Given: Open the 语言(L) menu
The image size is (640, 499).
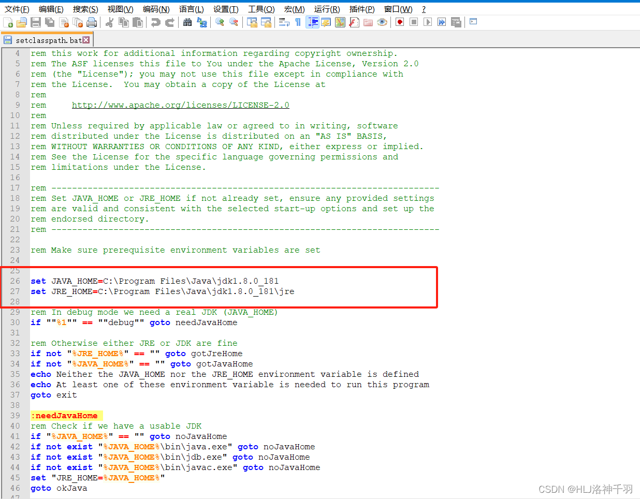Looking at the screenshot, I should [192, 9].
